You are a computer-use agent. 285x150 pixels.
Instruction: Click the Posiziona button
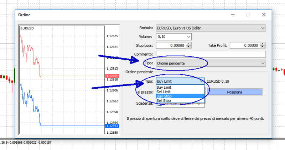[x=234, y=92]
